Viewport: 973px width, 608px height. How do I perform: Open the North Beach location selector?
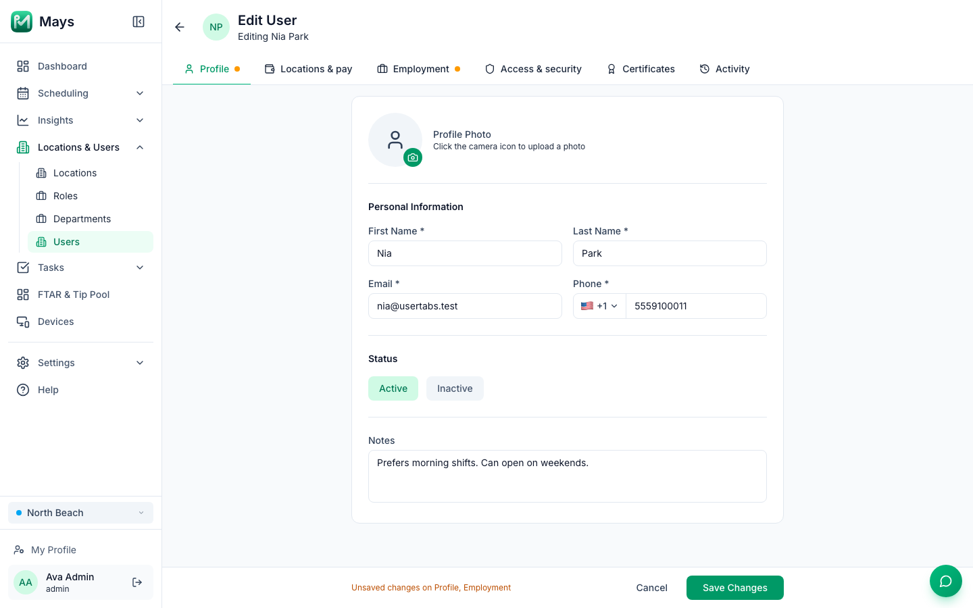click(x=80, y=513)
